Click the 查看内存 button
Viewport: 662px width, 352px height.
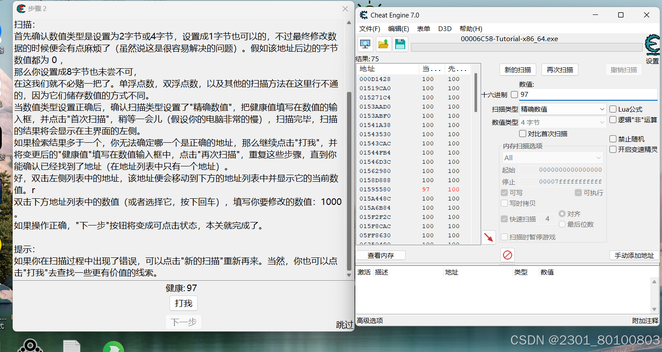pyautogui.click(x=381, y=255)
